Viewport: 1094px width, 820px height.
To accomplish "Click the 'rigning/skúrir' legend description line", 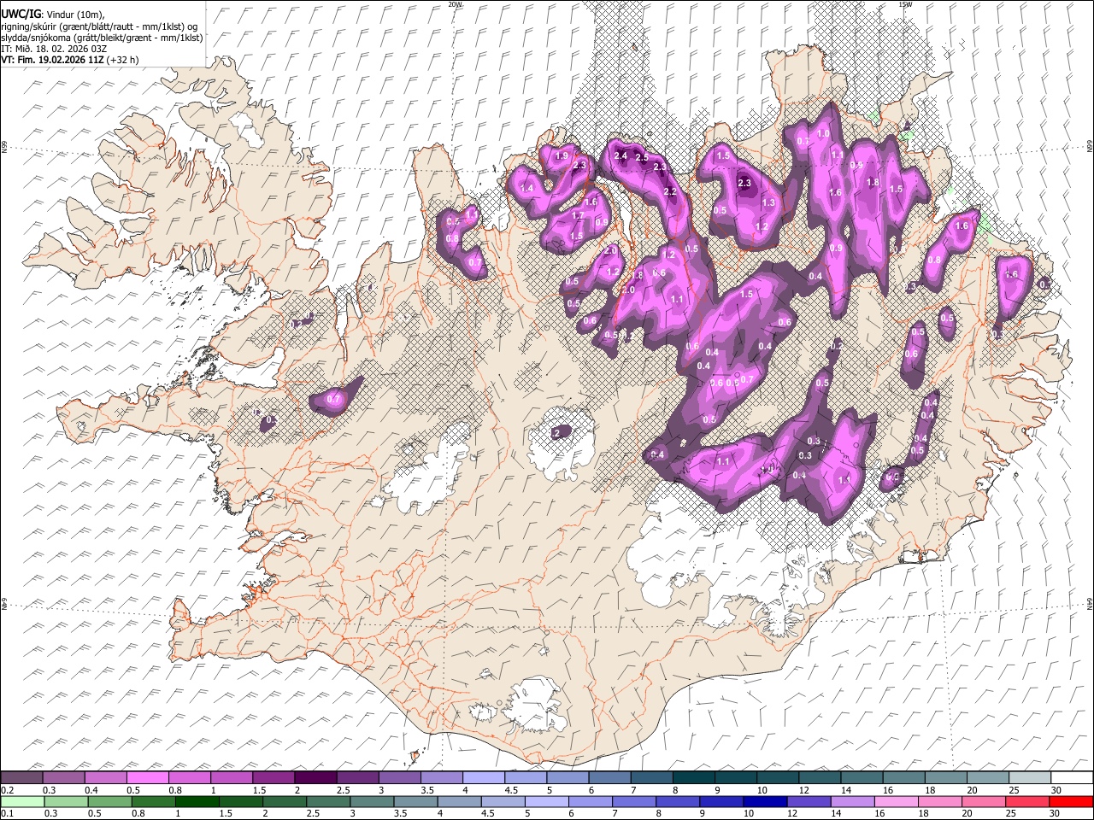I will coord(100,26).
